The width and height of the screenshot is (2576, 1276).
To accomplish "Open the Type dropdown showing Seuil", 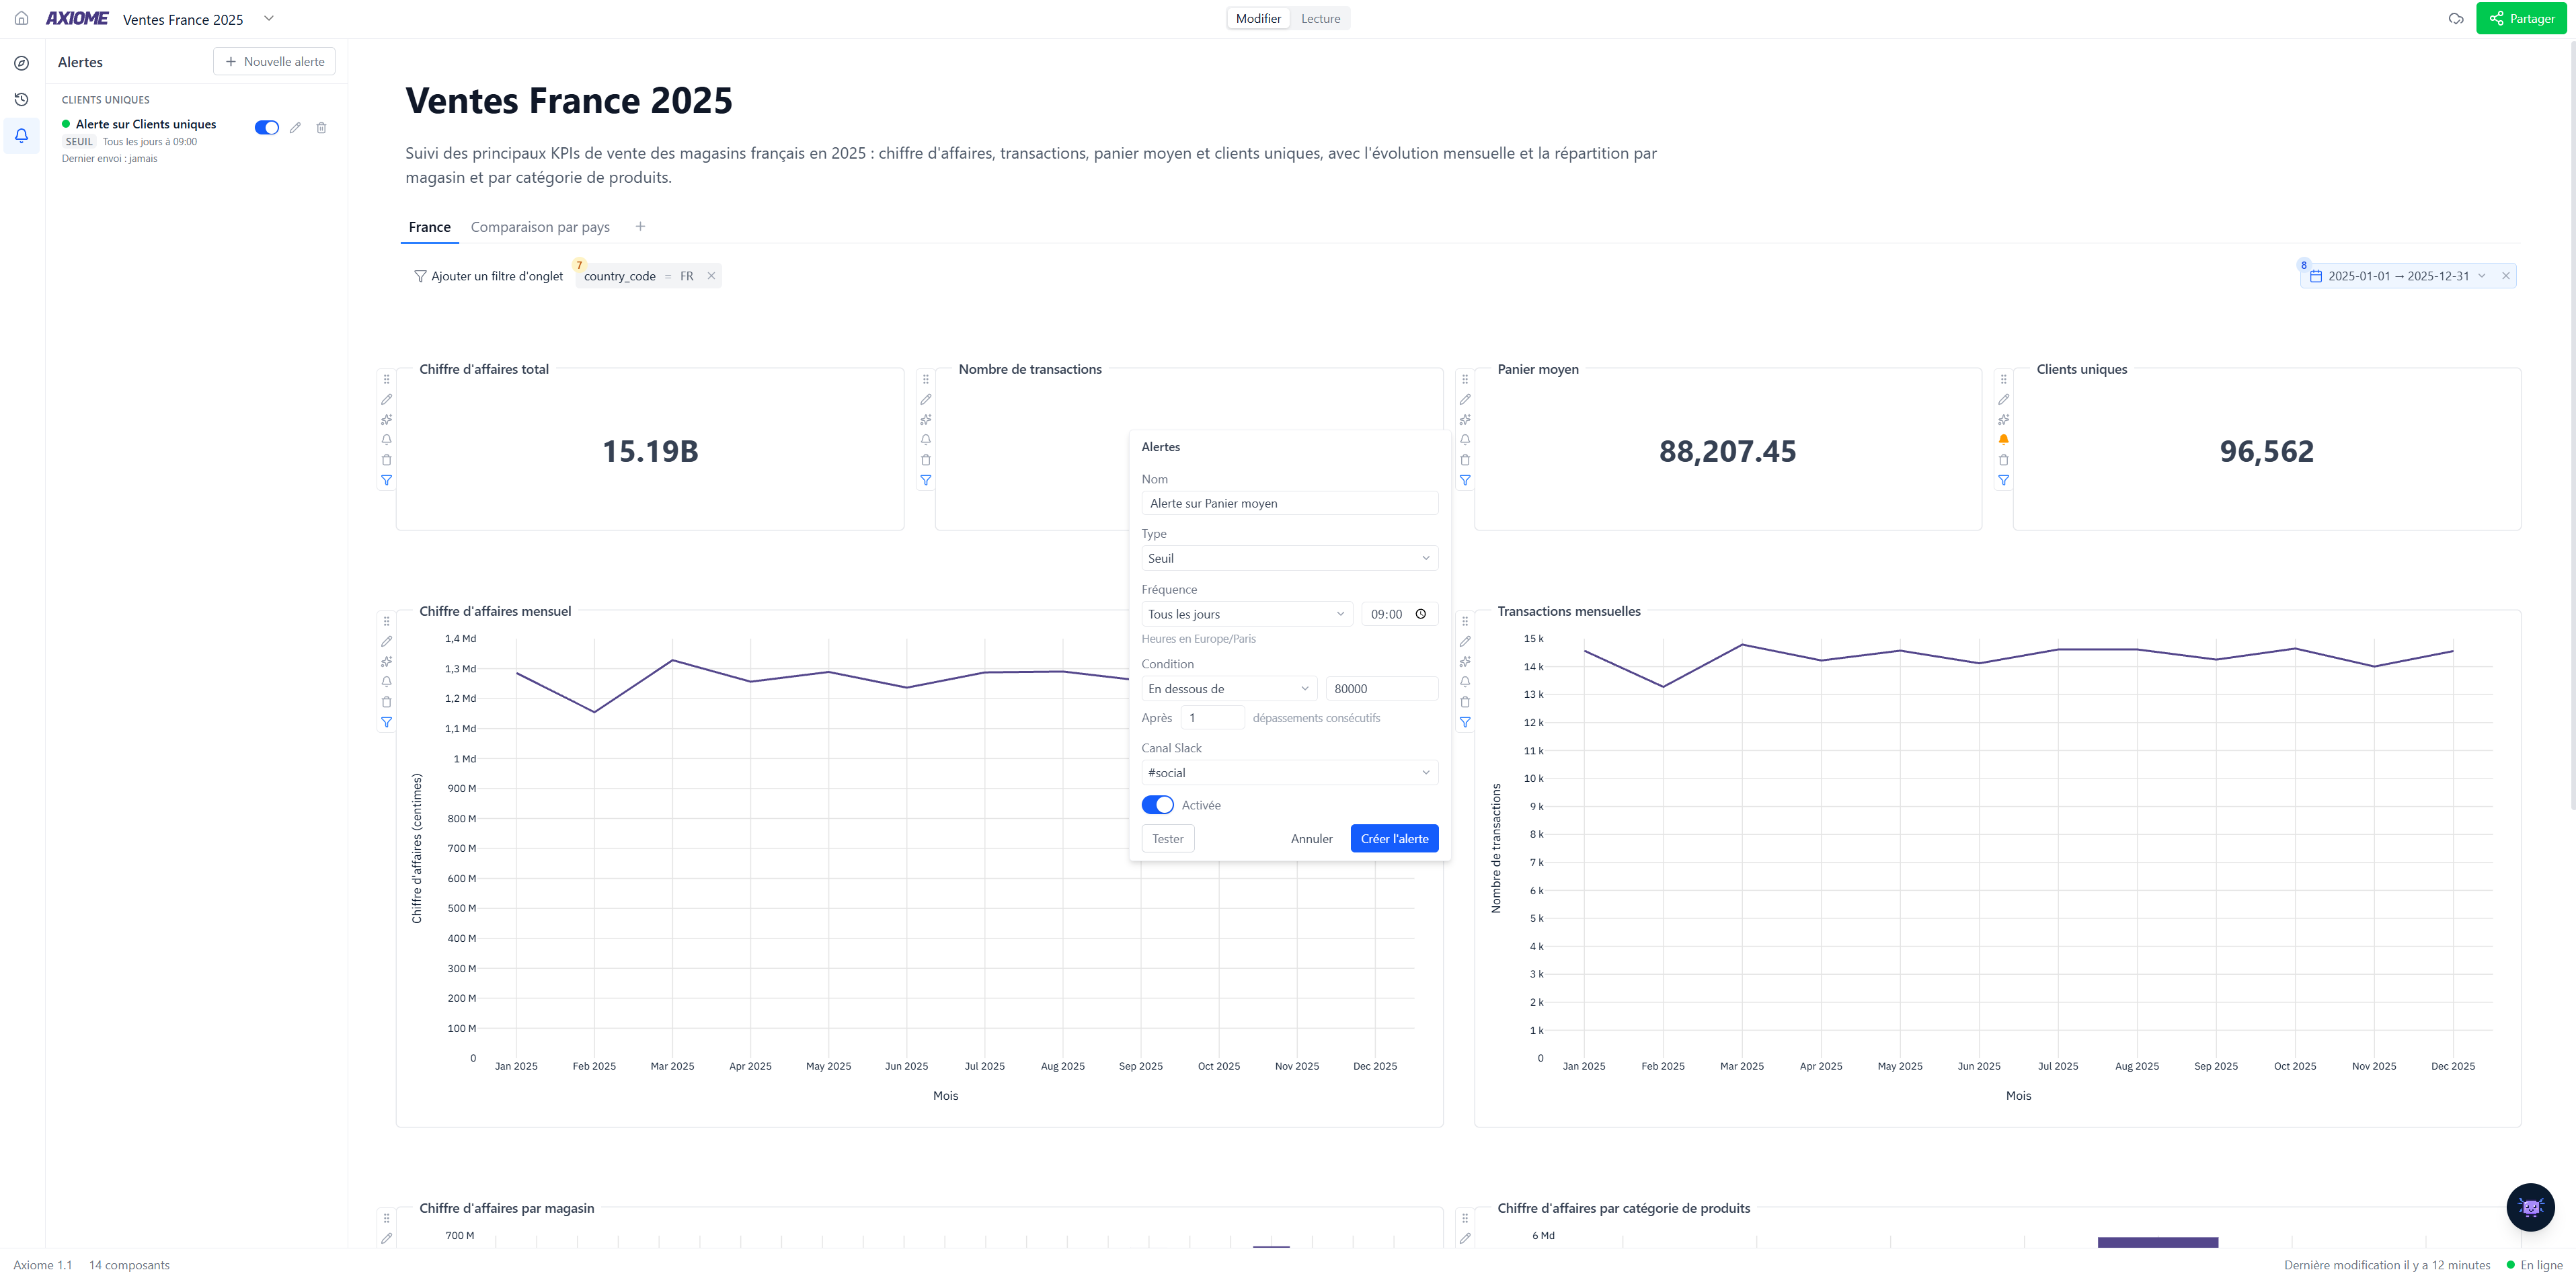I will pos(1289,558).
